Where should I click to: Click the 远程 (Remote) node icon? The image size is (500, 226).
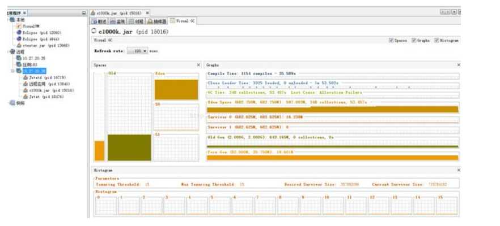click(12, 52)
